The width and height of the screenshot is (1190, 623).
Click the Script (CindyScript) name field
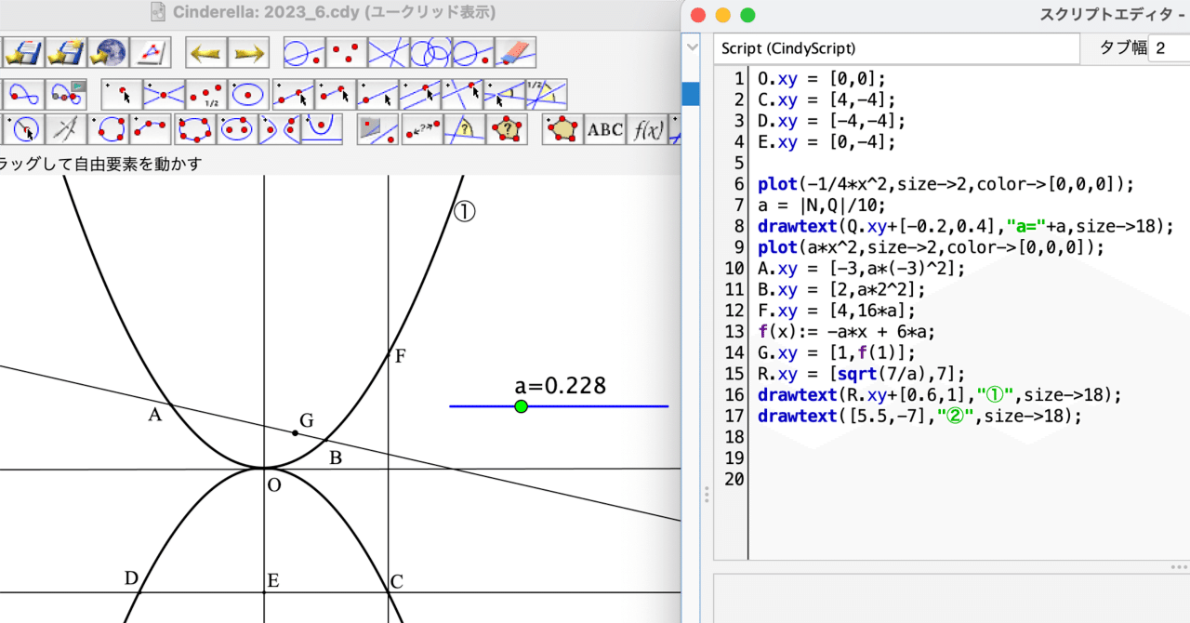coord(897,47)
